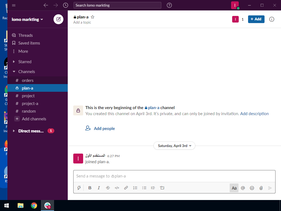Click the joined user's name above the message
This screenshot has width=281, height=211.
pyautogui.click(x=95, y=156)
